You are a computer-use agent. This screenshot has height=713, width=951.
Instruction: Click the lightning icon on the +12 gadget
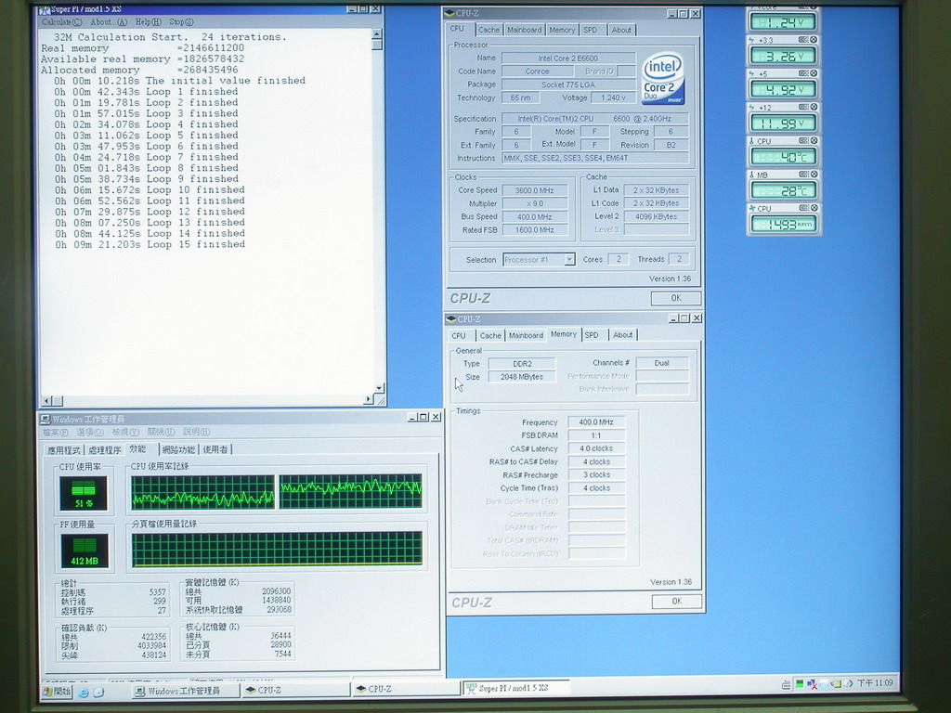click(x=752, y=108)
